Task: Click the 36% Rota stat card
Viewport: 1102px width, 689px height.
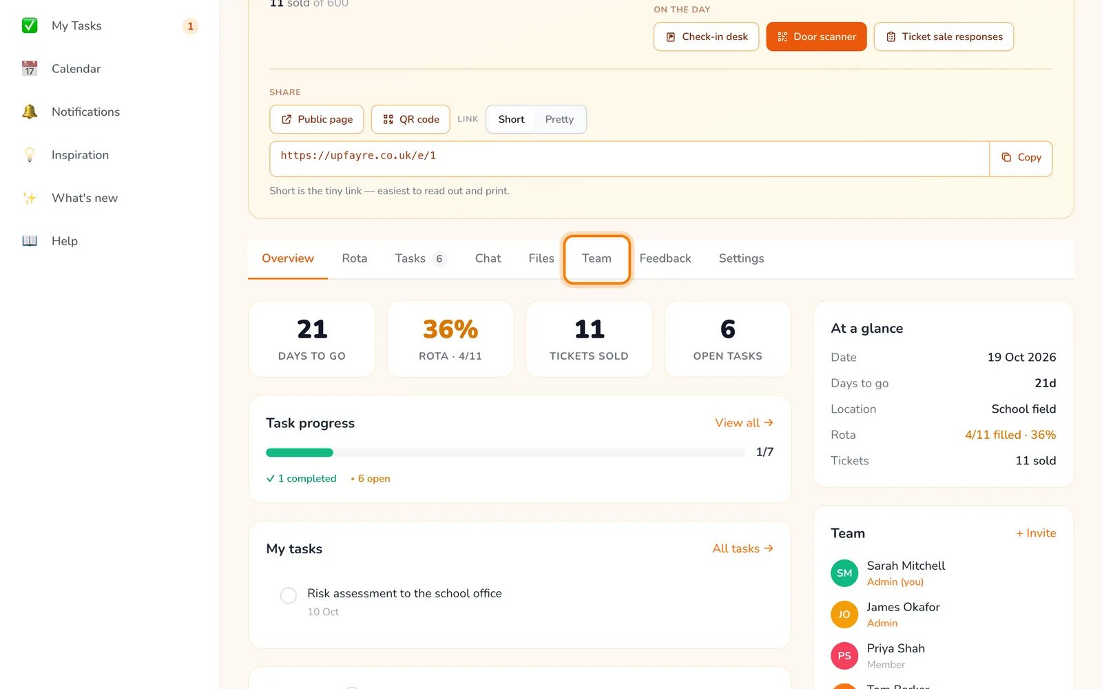Action: tap(450, 339)
